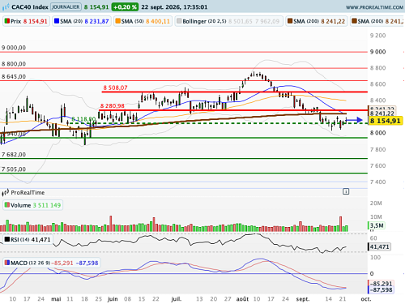Viewport: 405px width, 304px height.
Task: Click the red Prix color swatch
Action: 7,21
